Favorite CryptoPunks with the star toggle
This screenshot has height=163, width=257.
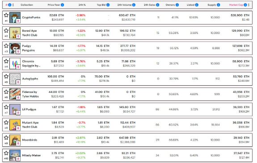pyautogui.click(x=6, y=15)
